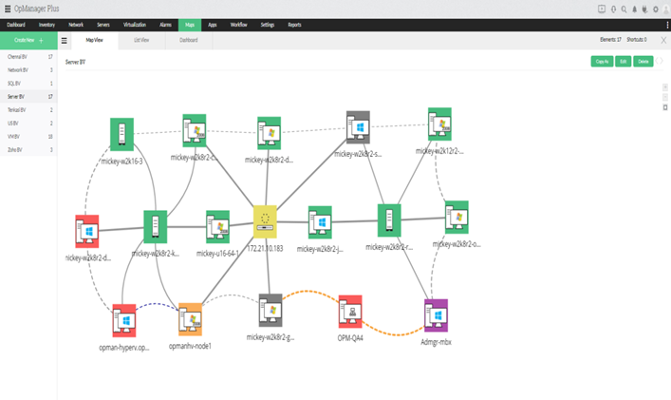Open the Dashboard menu in top navigation
This screenshot has height=400, width=671.
click(x=16, y=25)
